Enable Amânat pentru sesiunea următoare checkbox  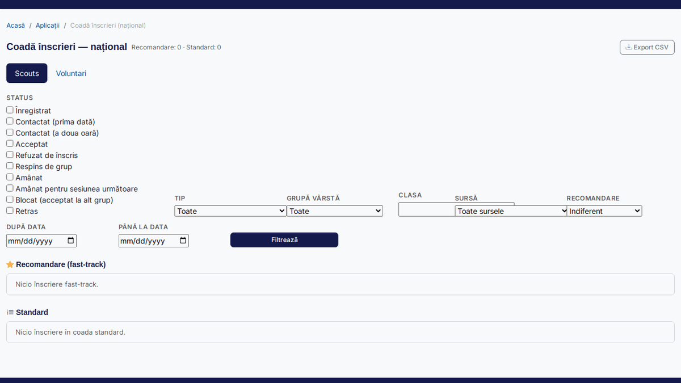10,188
